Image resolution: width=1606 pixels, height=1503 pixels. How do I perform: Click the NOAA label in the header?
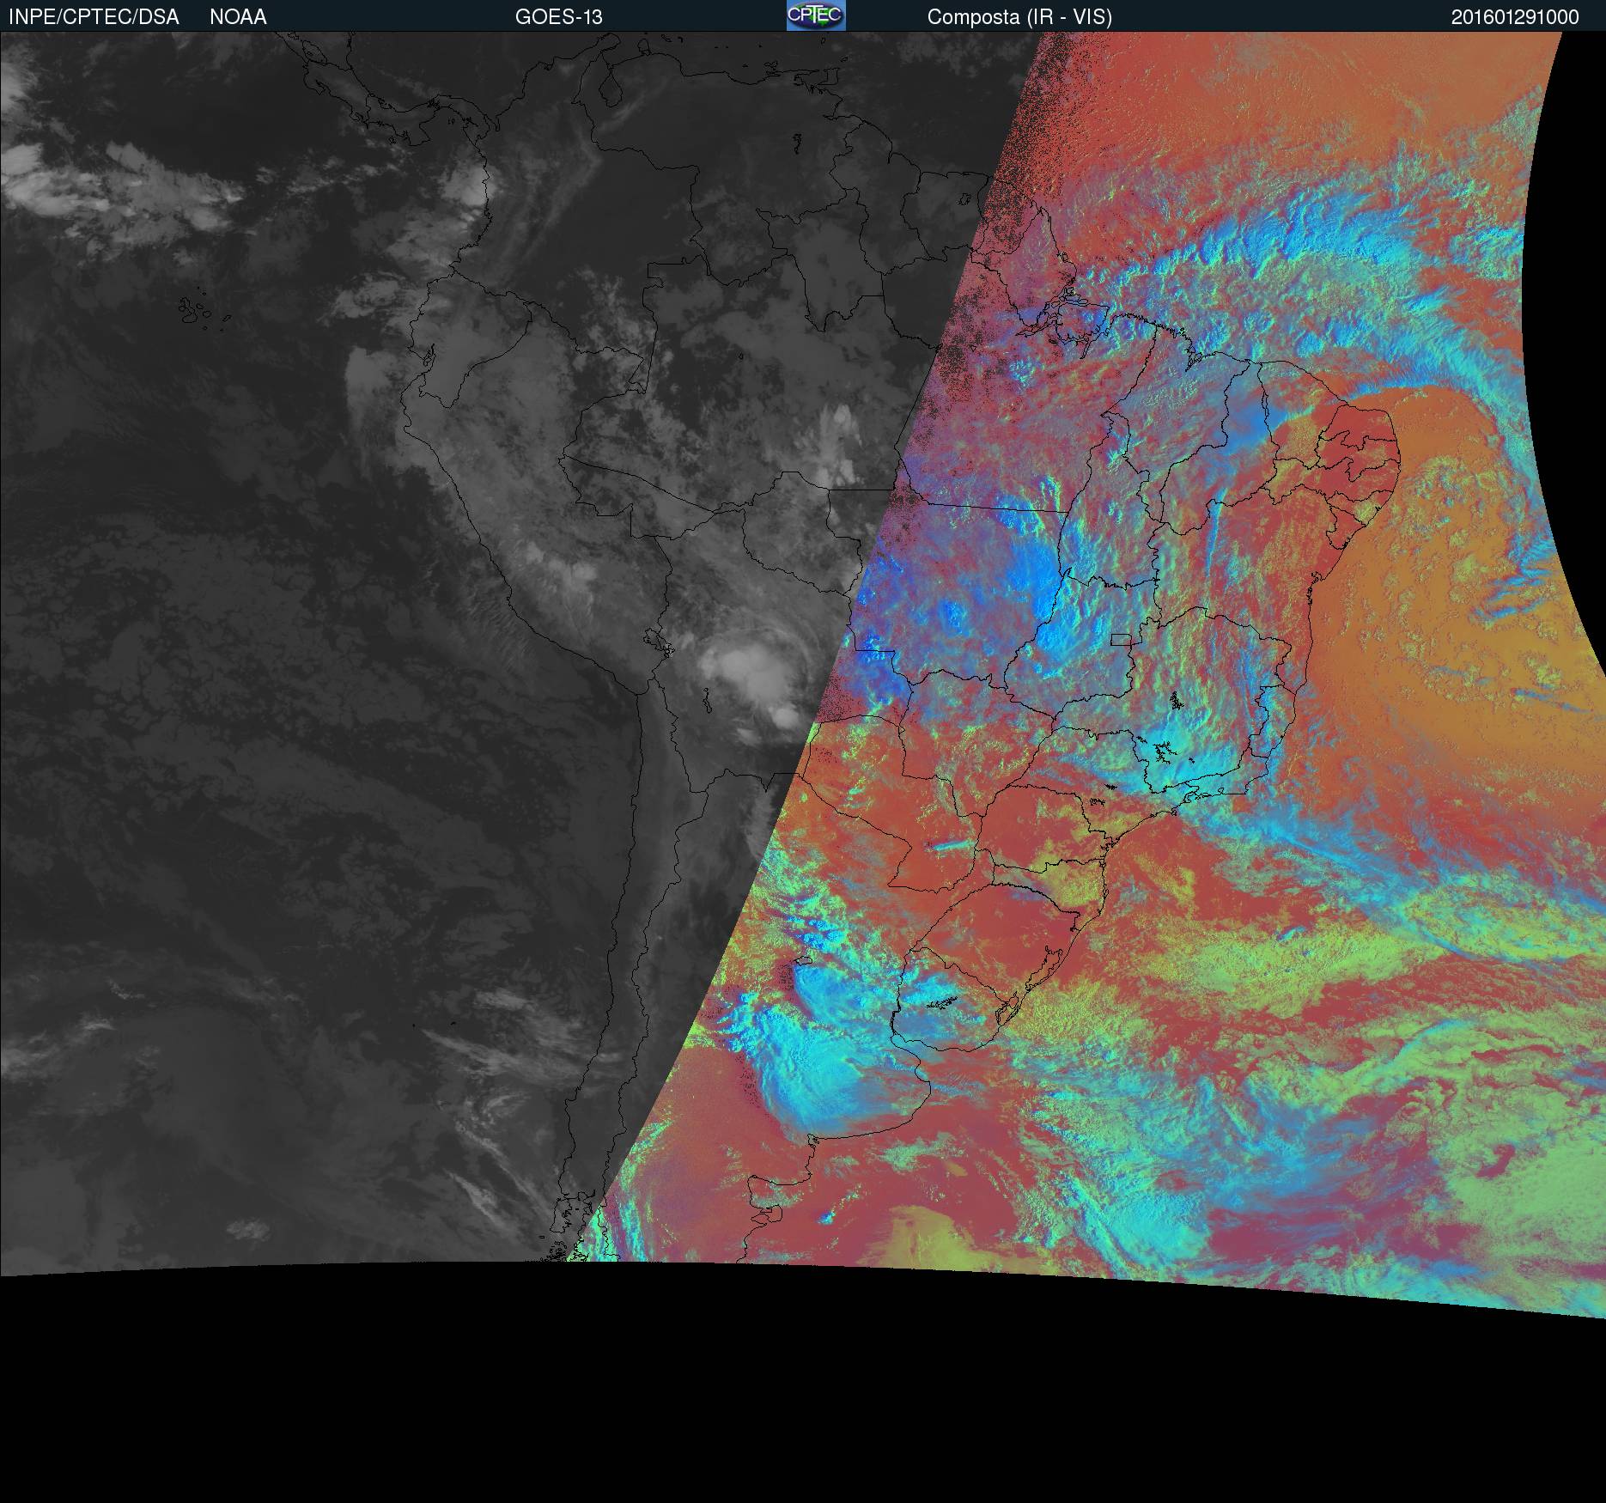pyautogui.click(x=238, y=17)
